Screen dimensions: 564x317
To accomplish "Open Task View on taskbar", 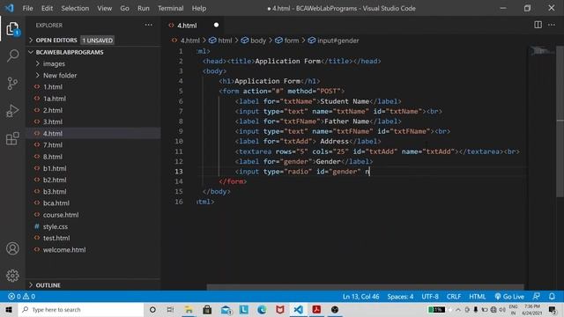I will (x=170, y=309).
